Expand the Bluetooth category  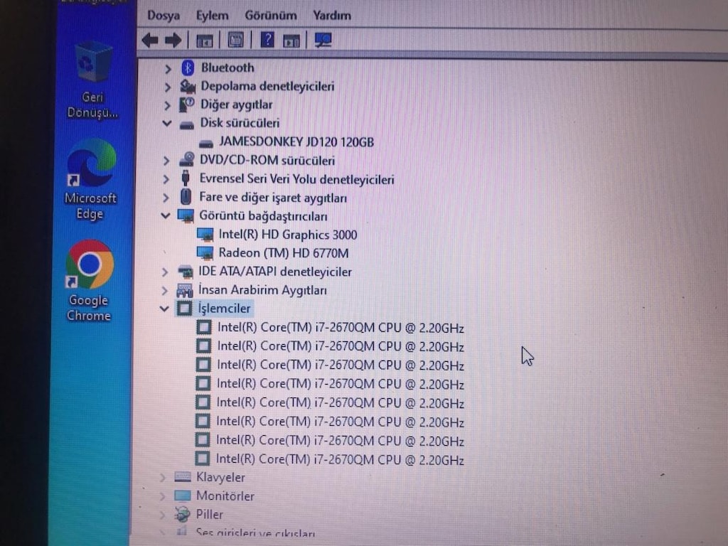168,69
